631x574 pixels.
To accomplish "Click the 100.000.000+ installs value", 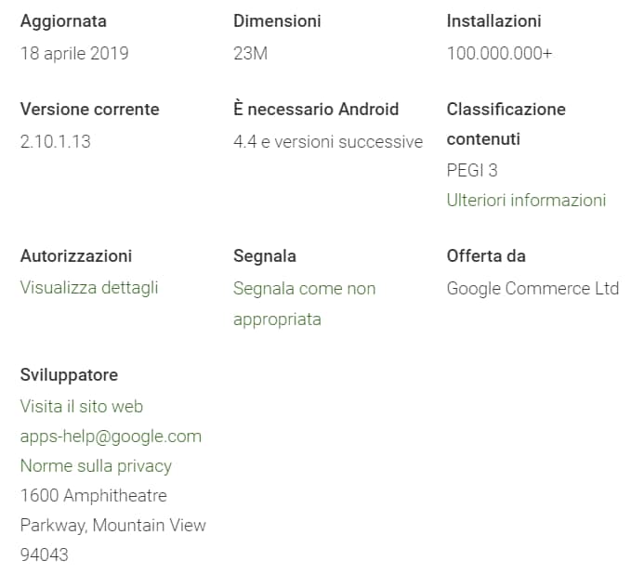I will tap(499, 53).
